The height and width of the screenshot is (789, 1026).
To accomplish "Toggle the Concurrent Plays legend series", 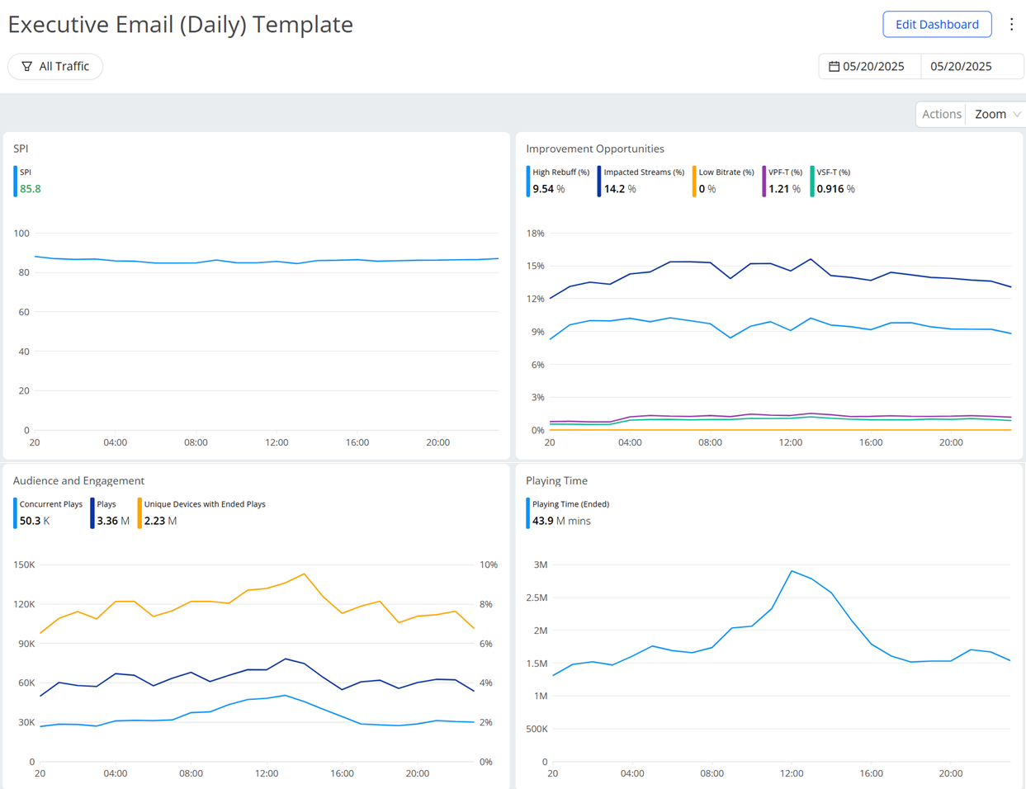I will click(50, 504).
